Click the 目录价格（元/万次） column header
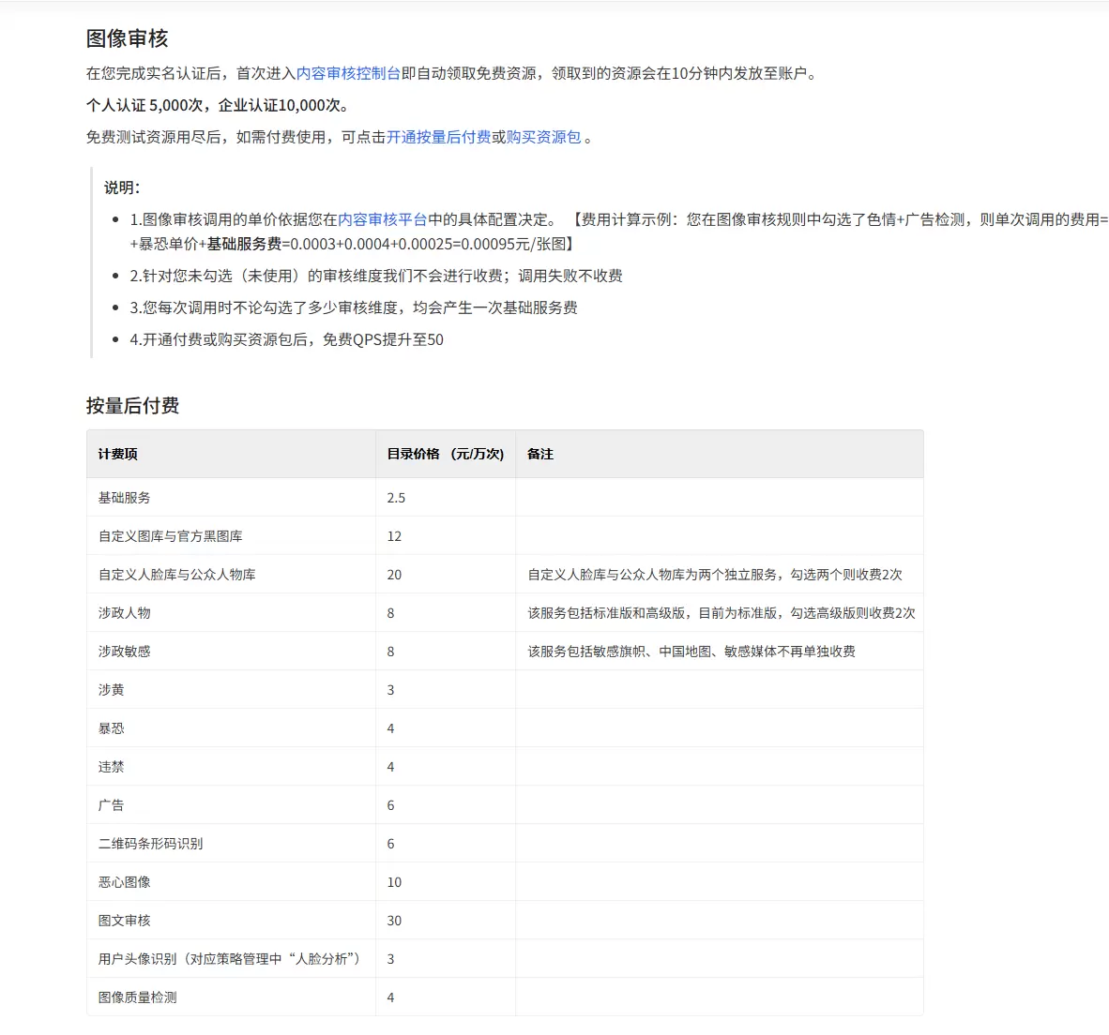Image resolution: width=1109 pixels, height=1035 pixels. tap(446, 454)
